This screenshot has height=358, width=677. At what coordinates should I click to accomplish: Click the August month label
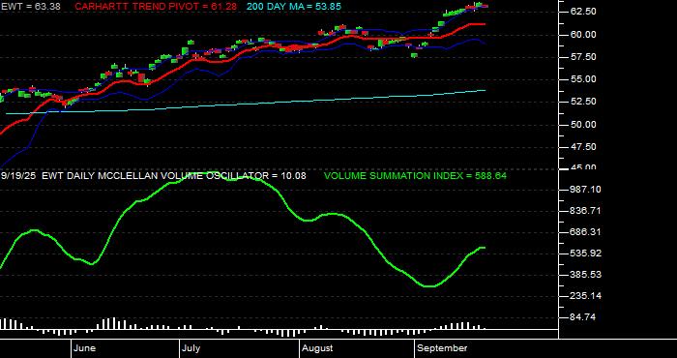click(x=317, y=348)
